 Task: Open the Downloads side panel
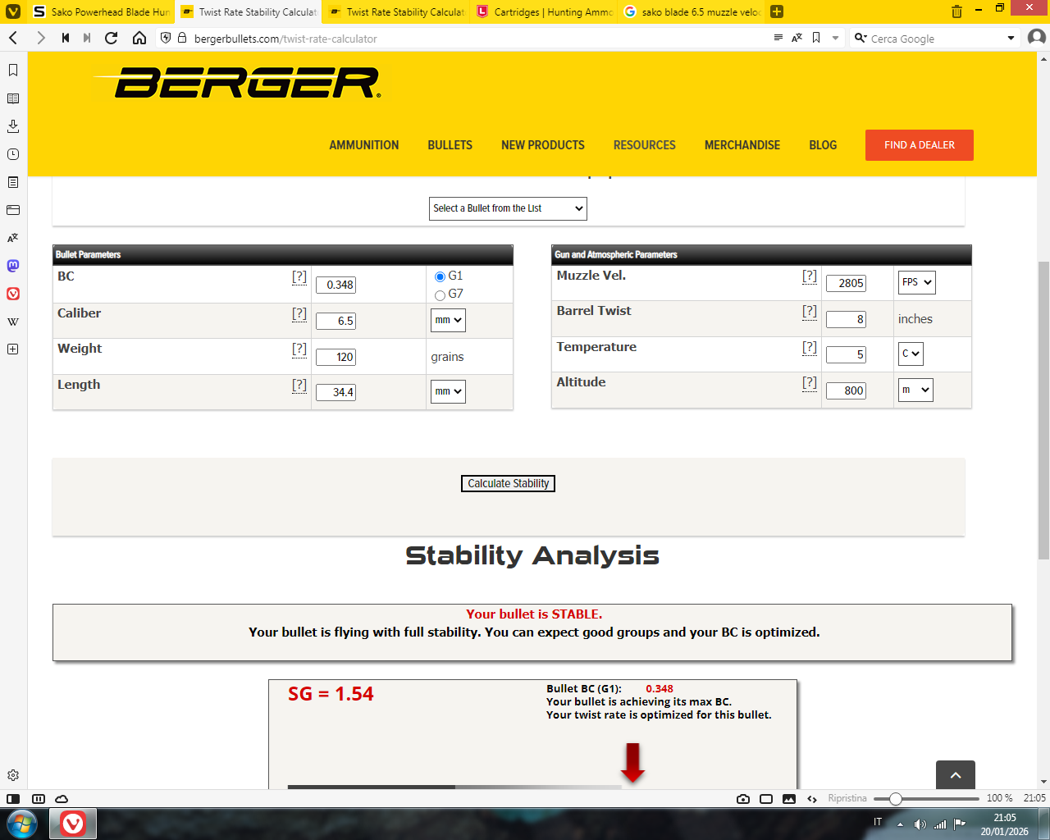pyautogui.click(x=13, y=126)
